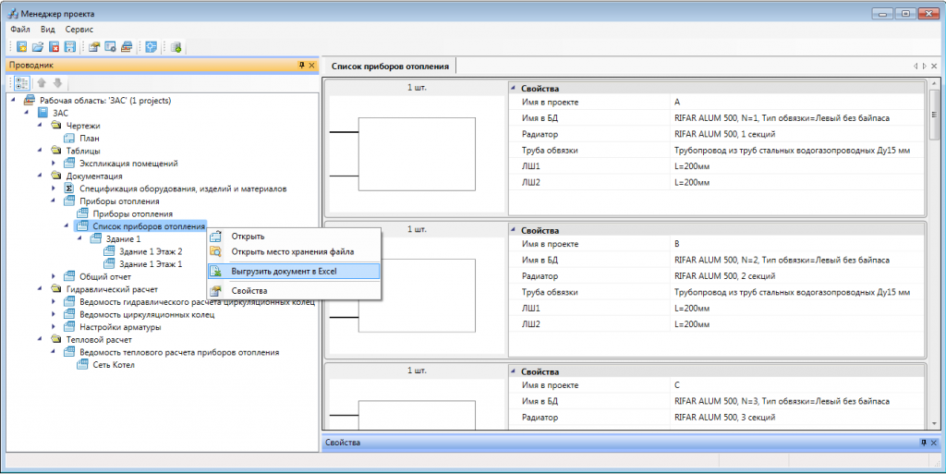Image resolution: width=946 pixels, height=474 pixels.
Task: Click the ЛШ2 value L=200мм of radiator B
Action: point(692,324)
